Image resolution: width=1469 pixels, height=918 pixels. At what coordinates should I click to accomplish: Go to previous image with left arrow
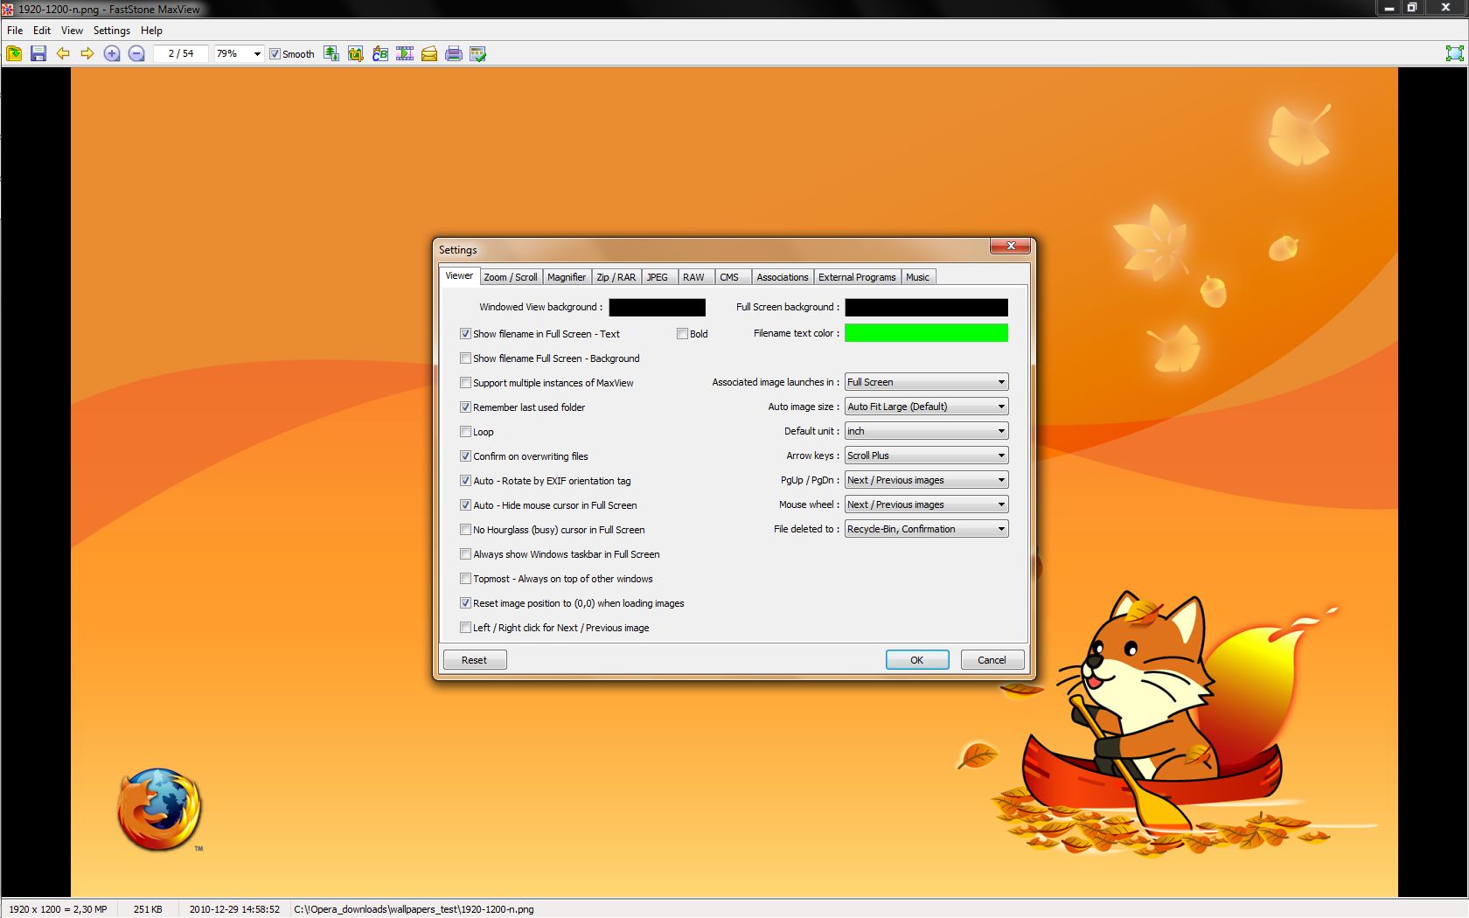point(63,53)
